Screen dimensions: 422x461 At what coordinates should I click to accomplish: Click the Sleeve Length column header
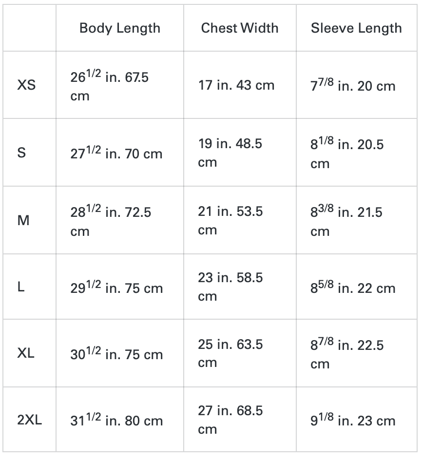(356, 28)
